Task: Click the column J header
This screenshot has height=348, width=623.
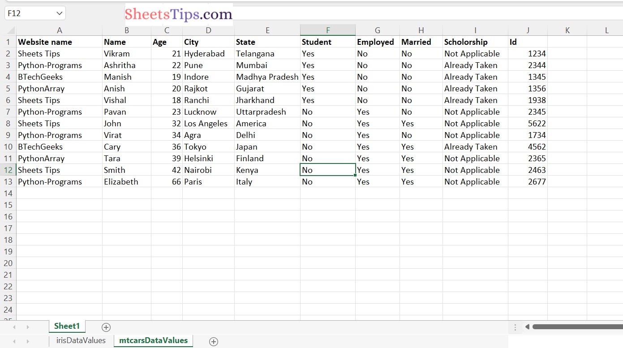Action: click(x=528, y=30)
